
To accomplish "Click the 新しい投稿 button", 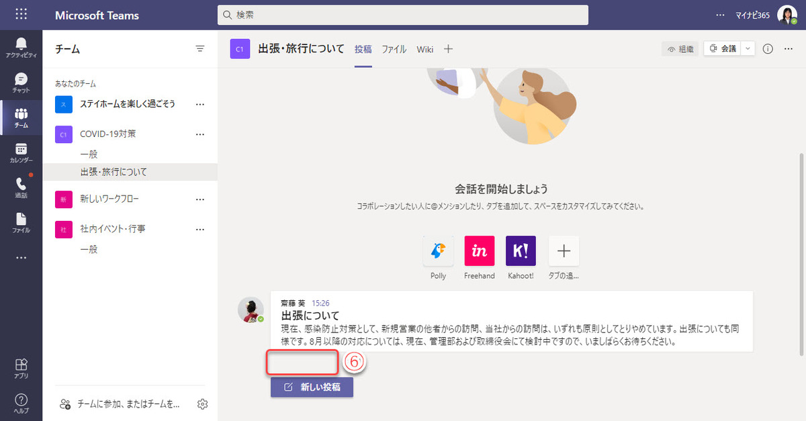I will point(312,387).
